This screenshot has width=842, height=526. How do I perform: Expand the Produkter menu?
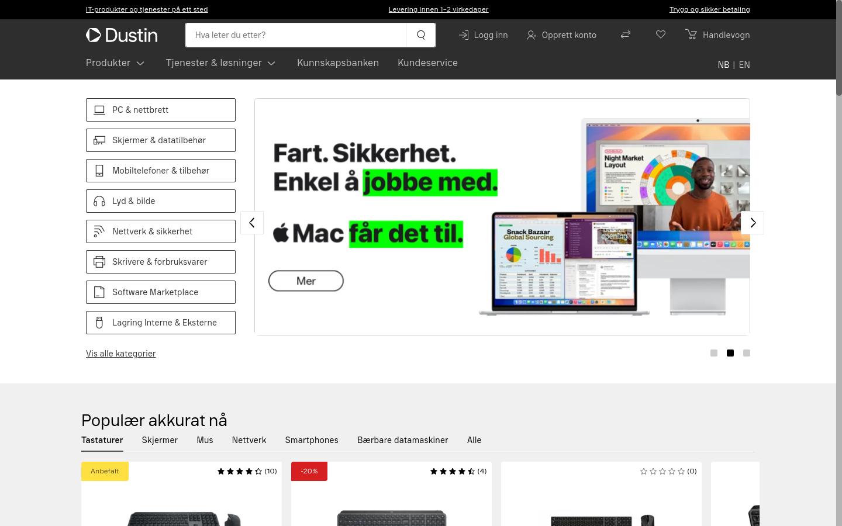point(115,63)
